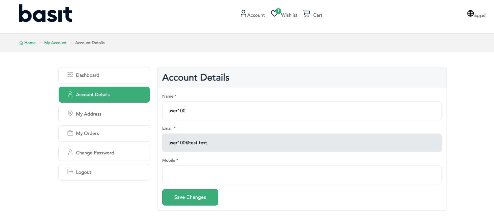Click the Home breadcrumb house icon
This screenshot has height=217, width=494.
[21, 43]
